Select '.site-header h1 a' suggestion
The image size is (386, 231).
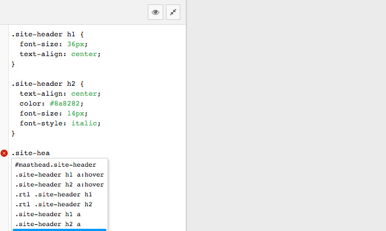point(60,214)
